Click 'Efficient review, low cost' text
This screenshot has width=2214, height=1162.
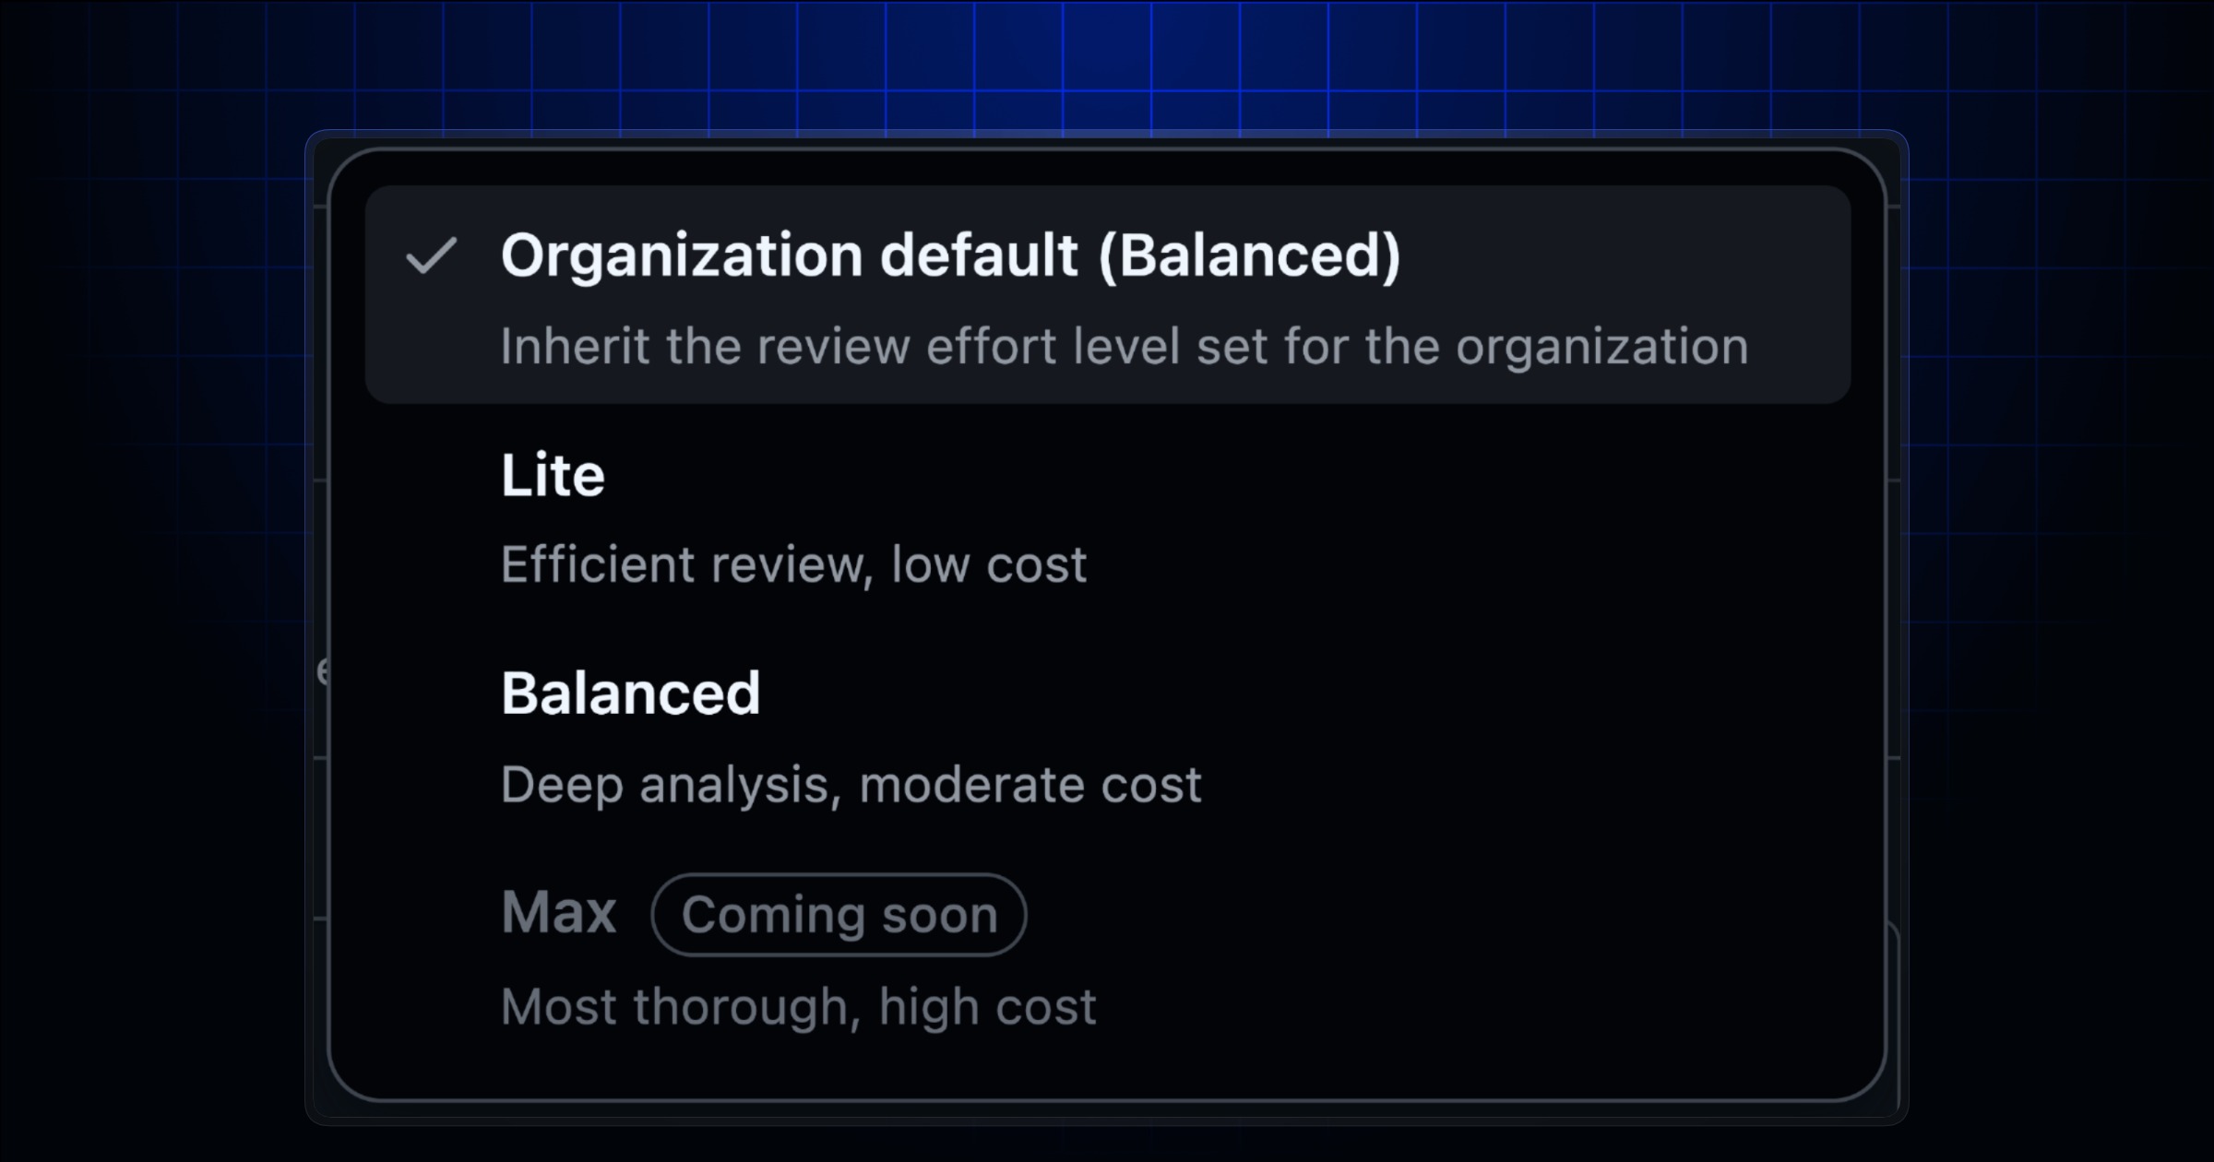click(793, 564)
